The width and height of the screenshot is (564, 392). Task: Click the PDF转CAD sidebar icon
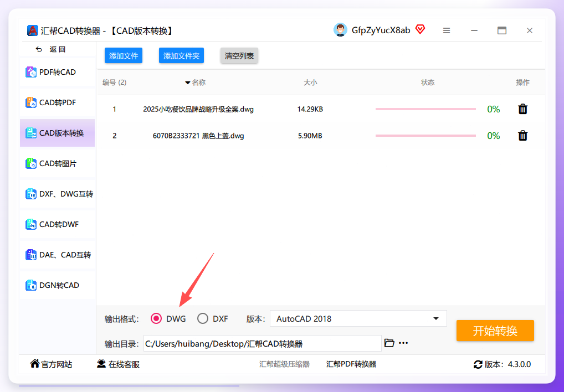click(31, 72)
